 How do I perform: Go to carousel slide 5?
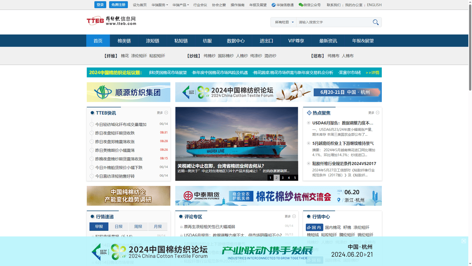point(295,178)
